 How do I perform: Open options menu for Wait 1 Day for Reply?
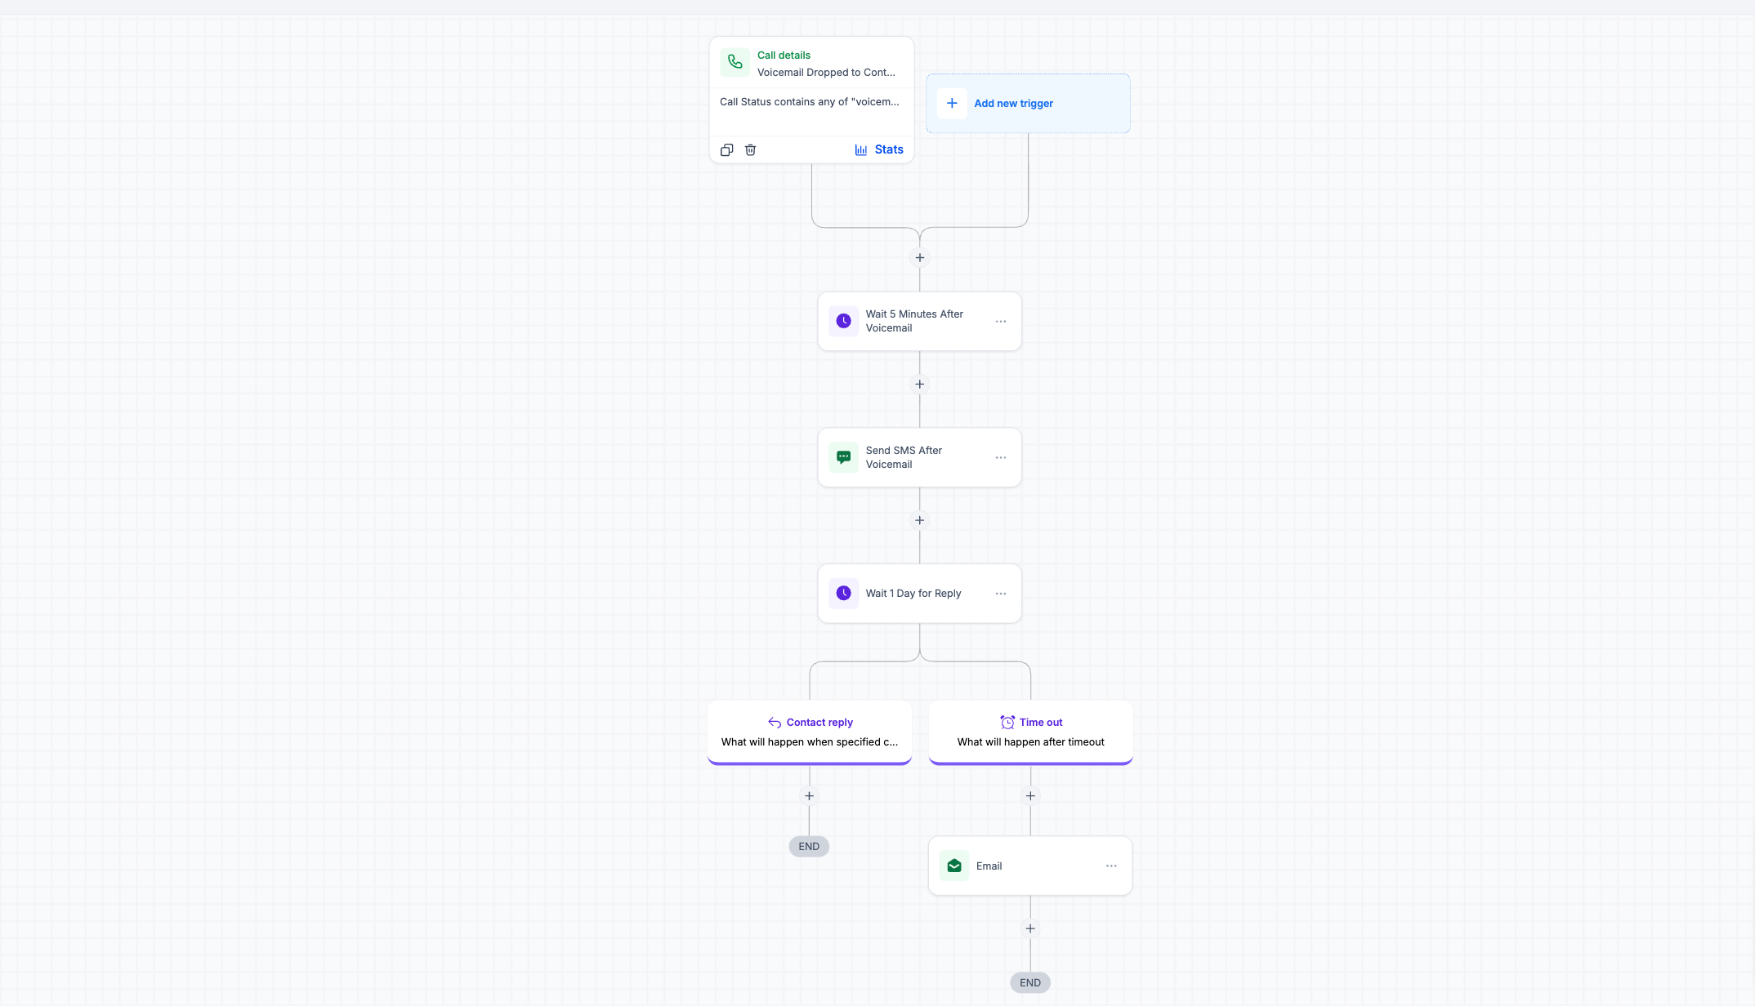click(x=1001, y=594)
